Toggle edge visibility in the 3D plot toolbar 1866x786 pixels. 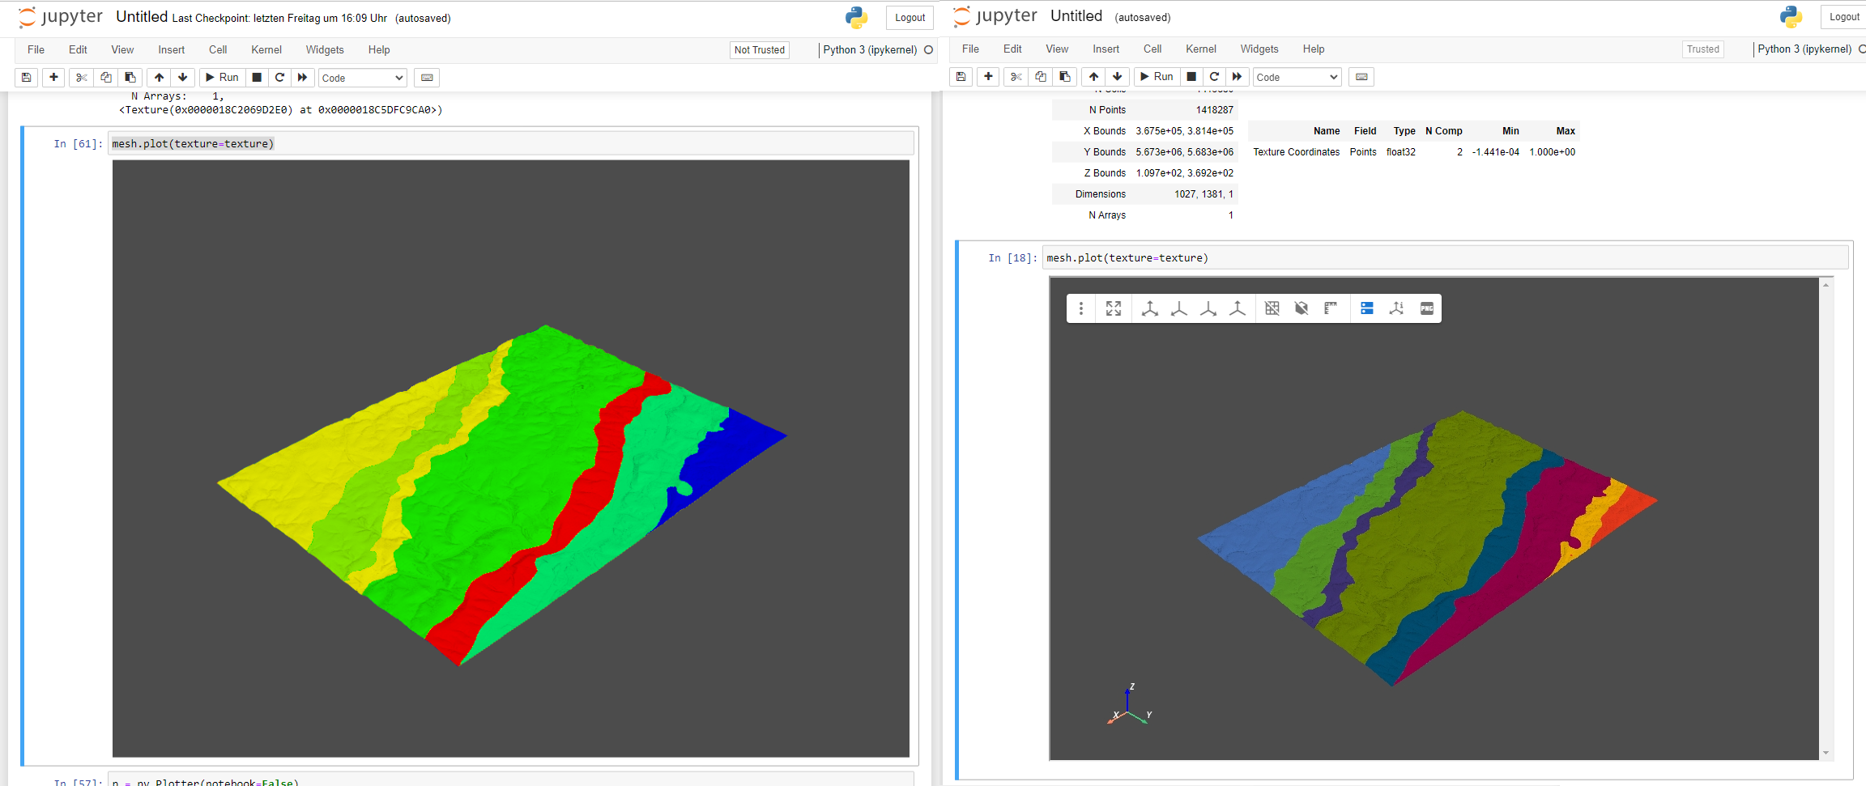pos(1272,308)
